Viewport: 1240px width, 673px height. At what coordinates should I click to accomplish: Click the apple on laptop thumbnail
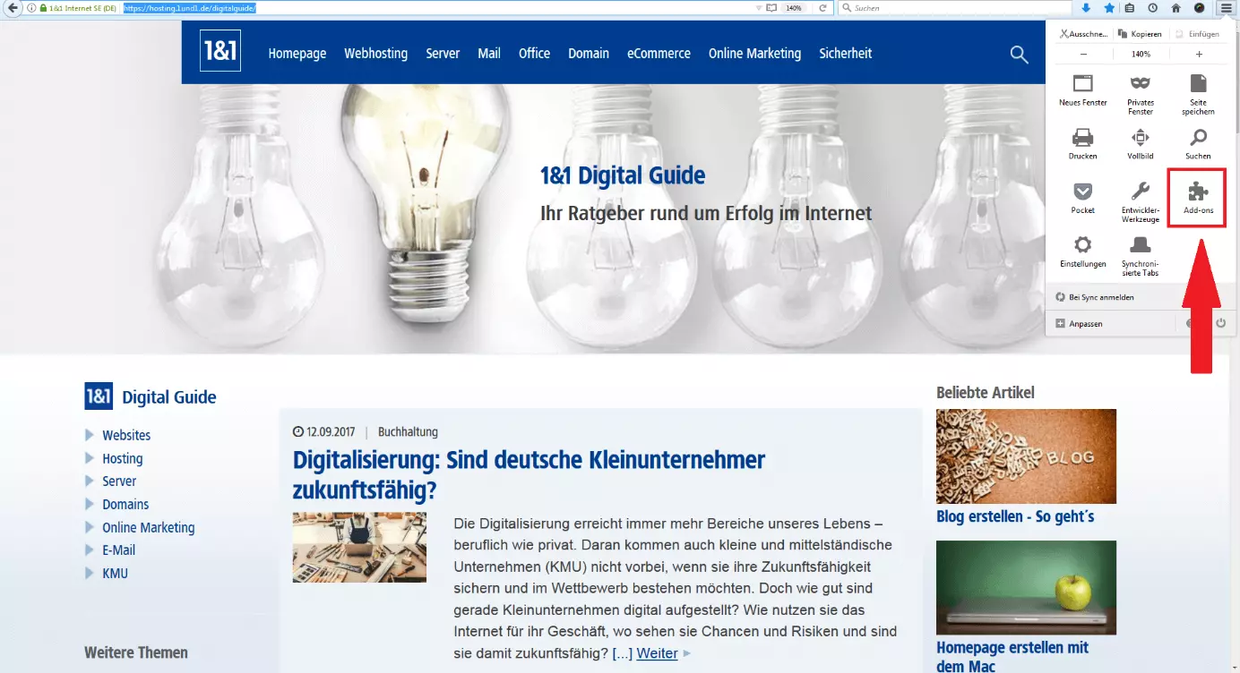[1026, 587]
